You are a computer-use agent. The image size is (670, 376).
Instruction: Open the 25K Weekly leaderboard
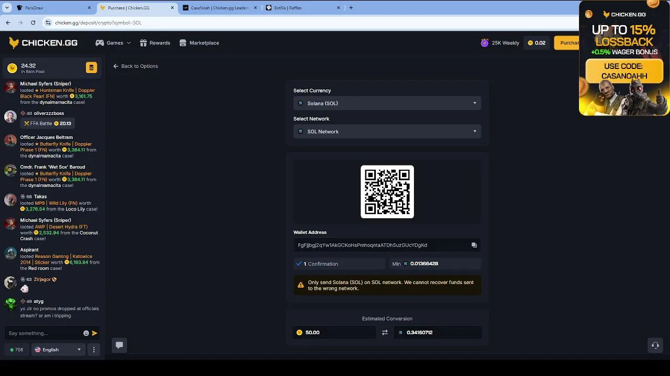[500, 43]
